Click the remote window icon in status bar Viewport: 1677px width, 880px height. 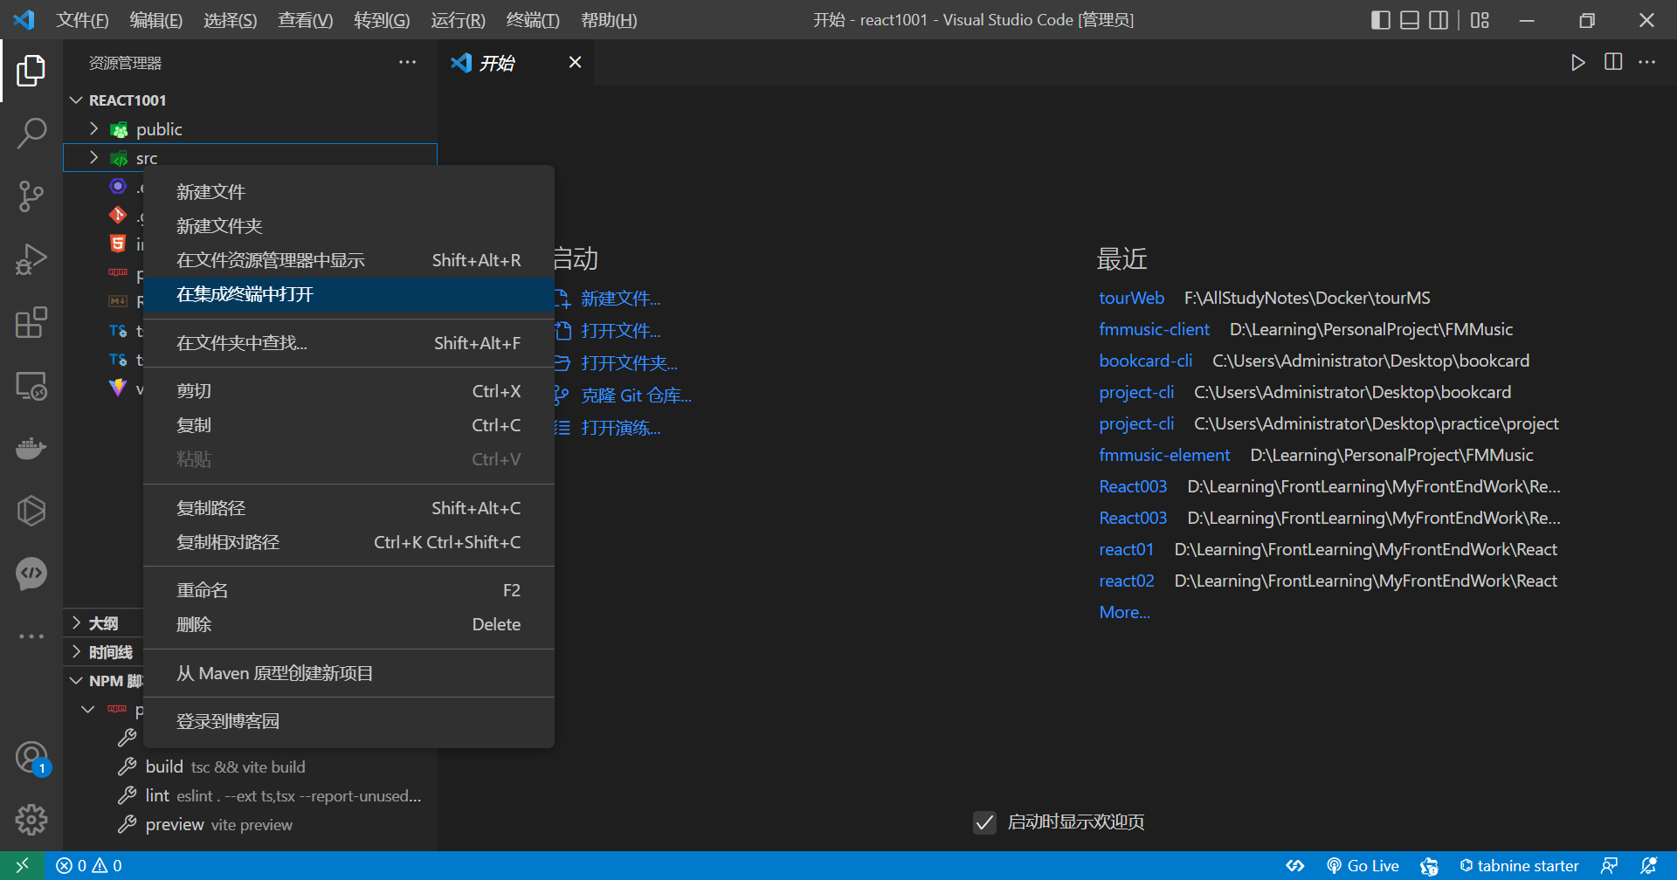pos(23,865)
